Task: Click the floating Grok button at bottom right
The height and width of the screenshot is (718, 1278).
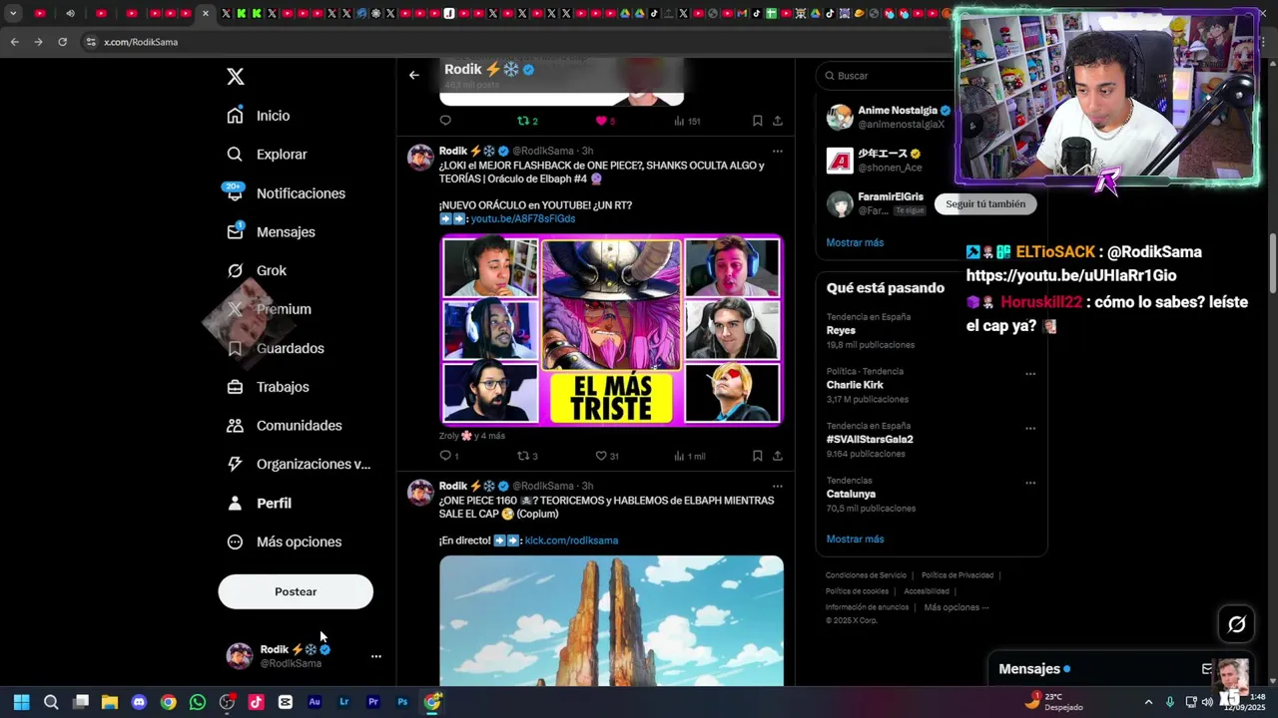Action: pos(1236,625)
